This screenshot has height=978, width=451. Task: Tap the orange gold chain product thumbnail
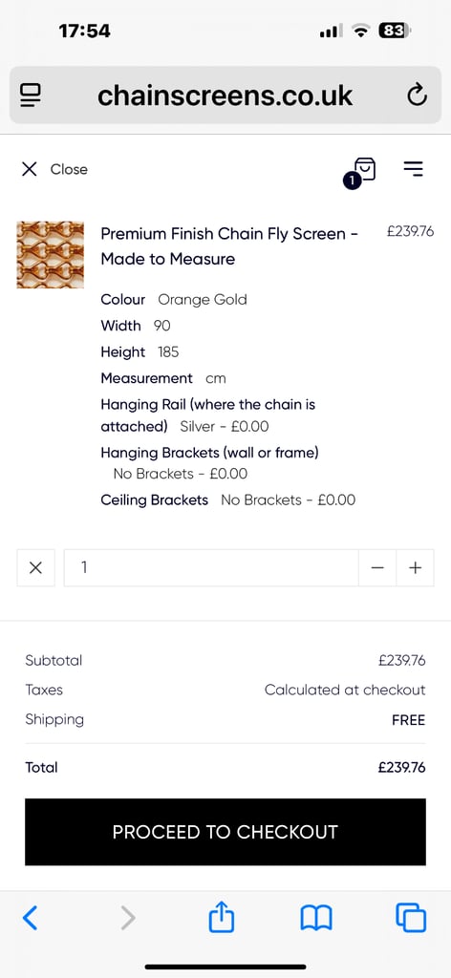[50, 254]
